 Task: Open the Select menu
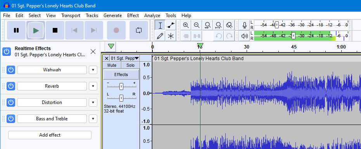point(35,16)
